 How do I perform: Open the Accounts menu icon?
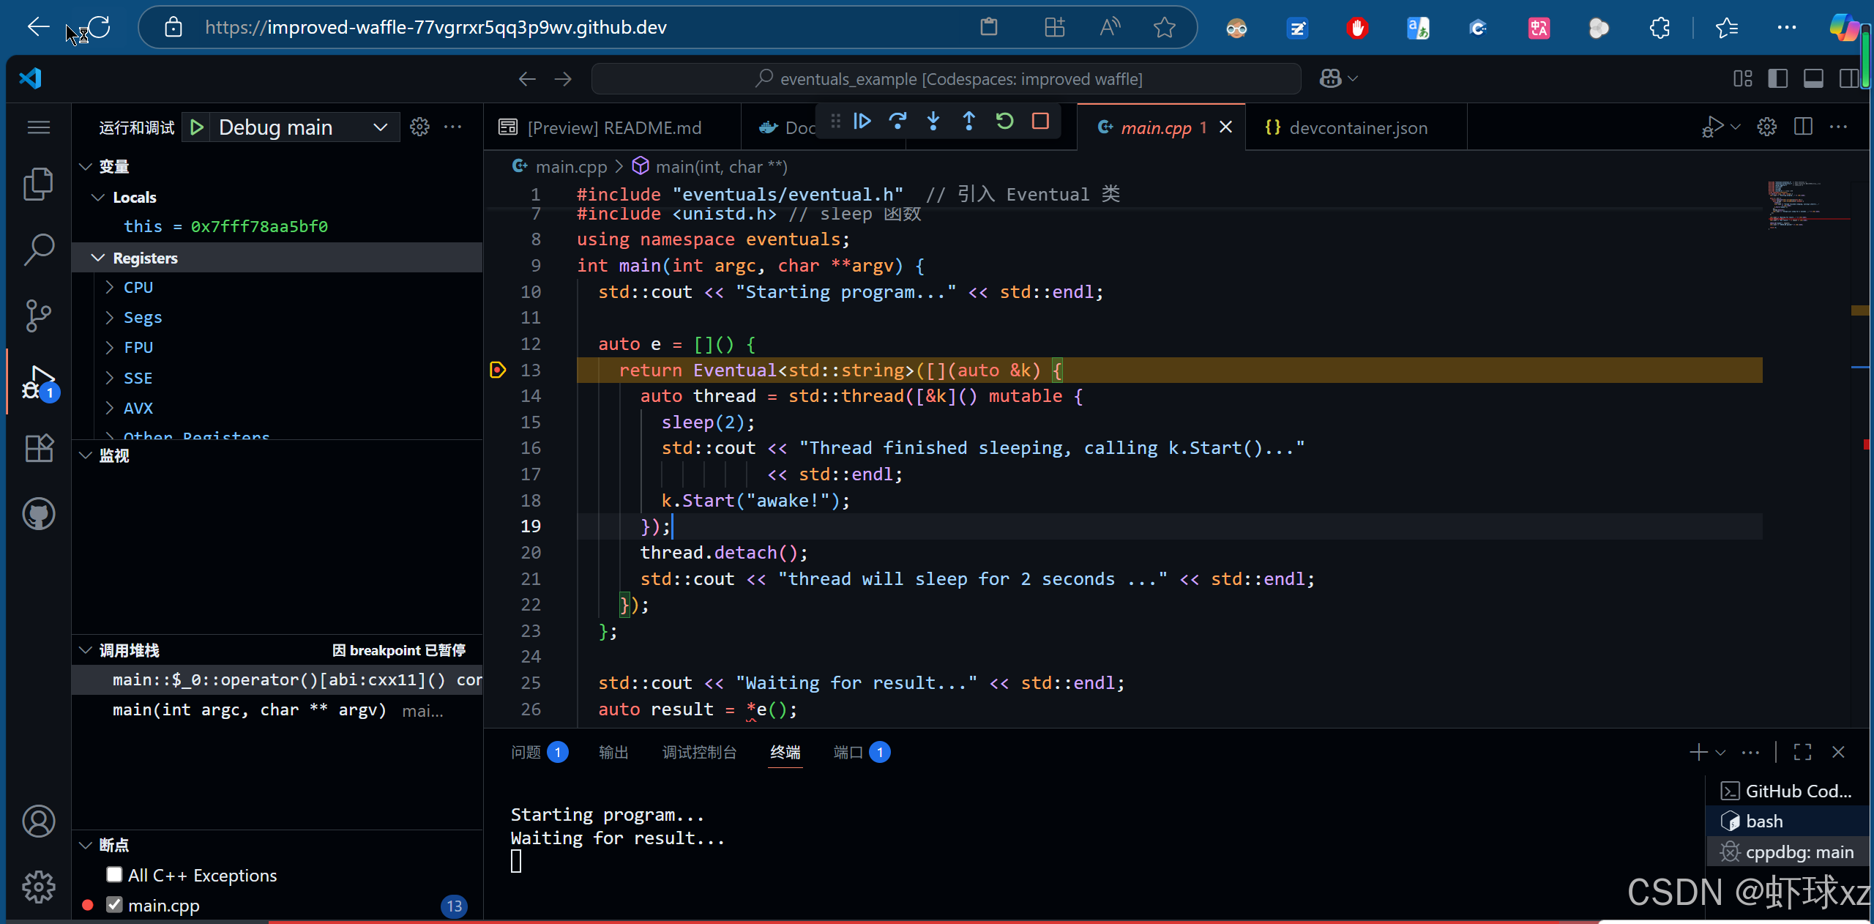tap(39, 821)
